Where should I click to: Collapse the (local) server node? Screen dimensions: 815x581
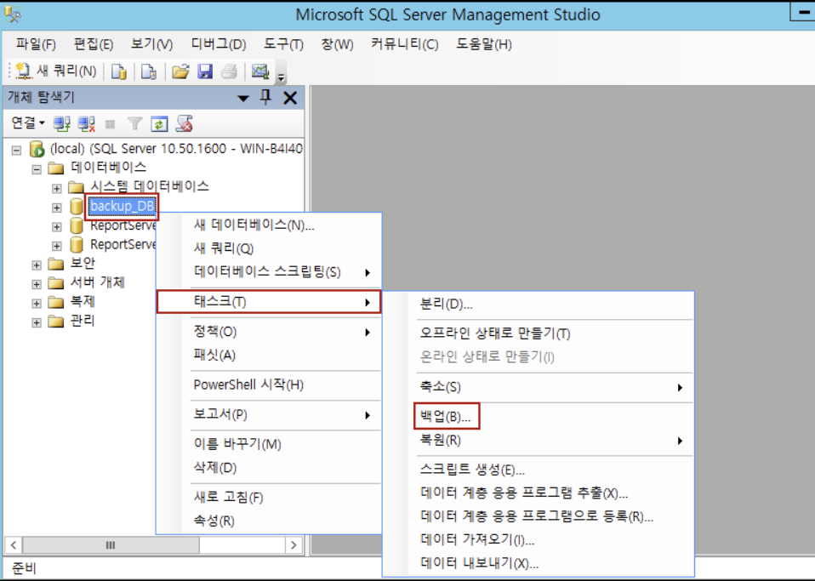[x=17, y=151]
